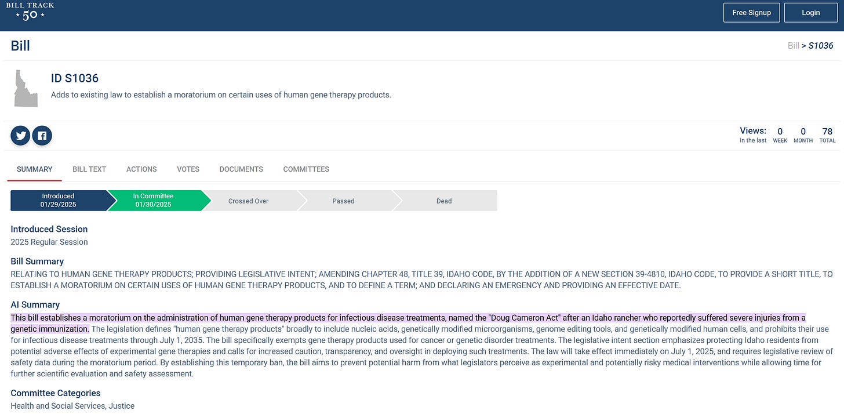The image size is (844, 414).
Task: Open the Actions tab
Action: pyautogui.click(x=141, y=169)
